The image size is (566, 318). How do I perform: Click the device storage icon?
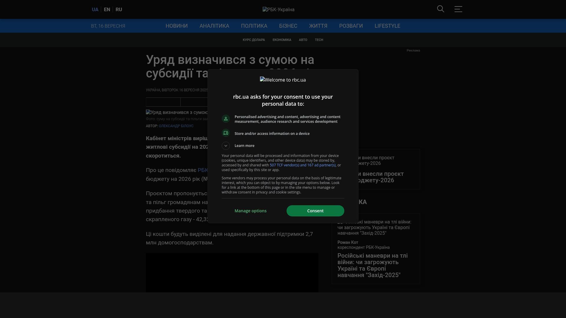(226, 133)
